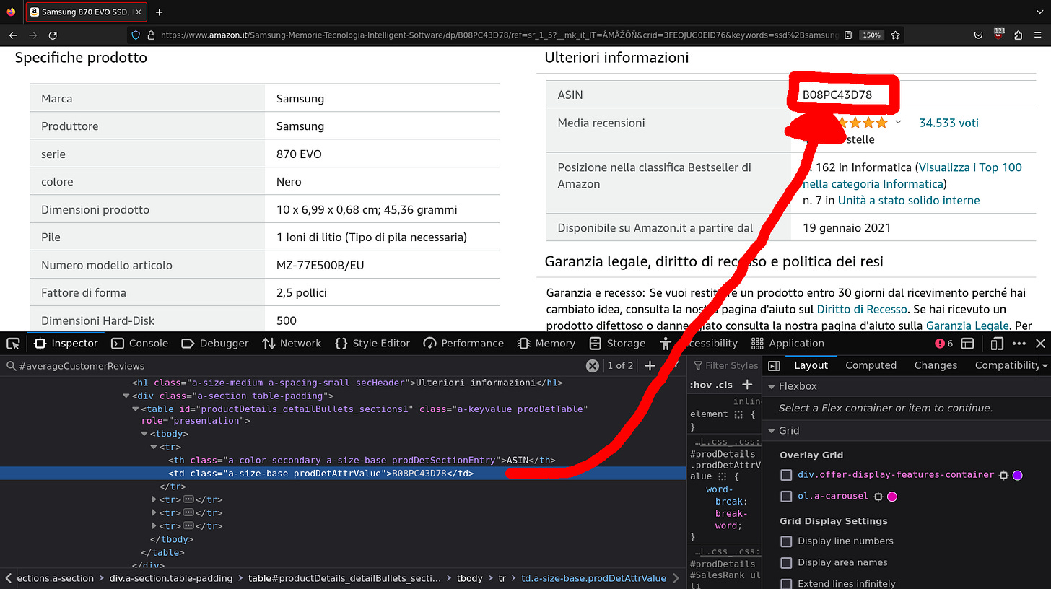Open Unità a stato solido interne link
1051x589 pixels.
point(909,201)
